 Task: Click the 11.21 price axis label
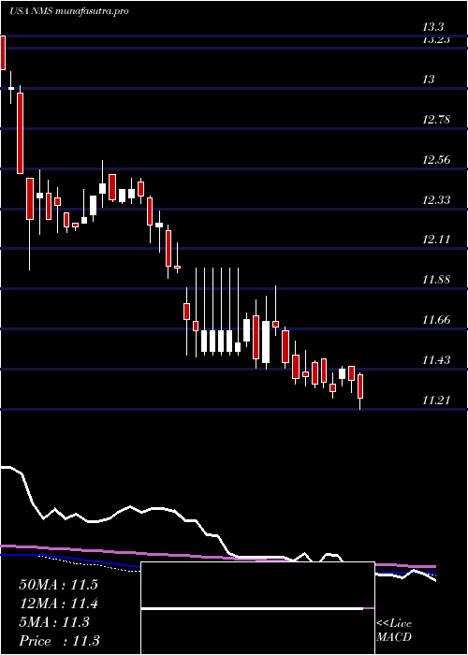click(x=436, y=400)
